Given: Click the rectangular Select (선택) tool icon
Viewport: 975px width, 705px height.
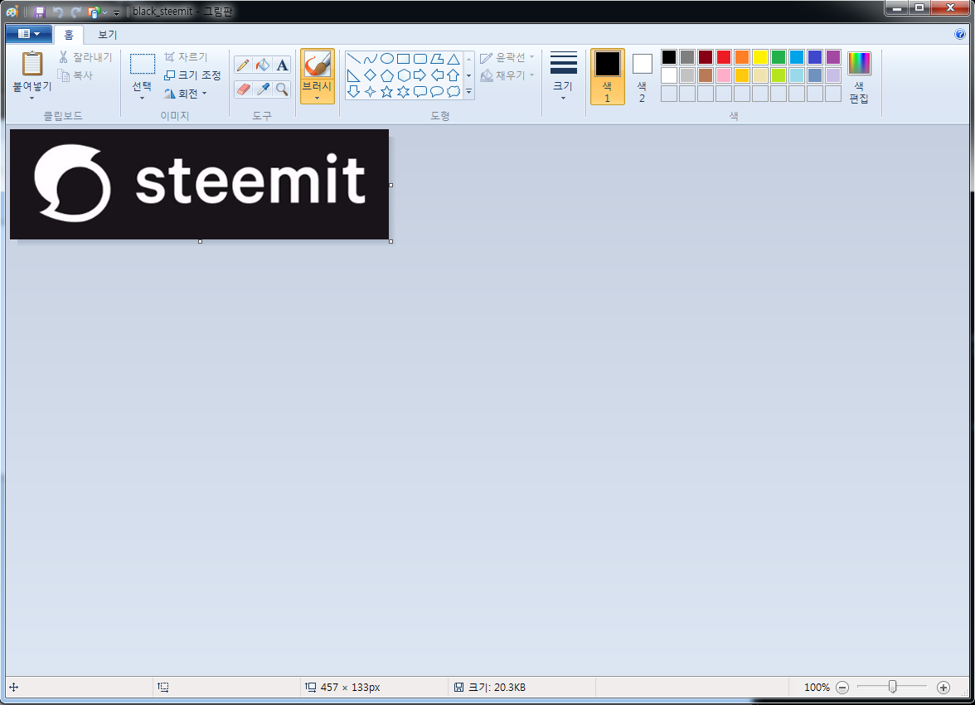Looking at the screenshot, I should tap(143, 64).
